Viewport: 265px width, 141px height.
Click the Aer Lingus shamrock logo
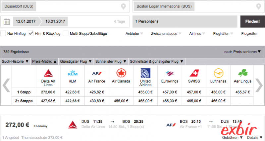point(243,73)
